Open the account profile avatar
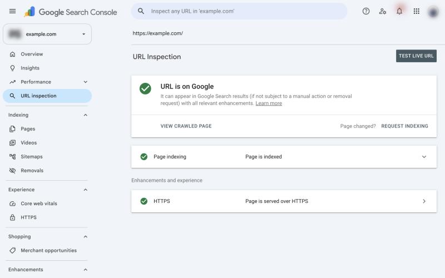This screenshot has height=278, width=445. [x=433, y=12]
